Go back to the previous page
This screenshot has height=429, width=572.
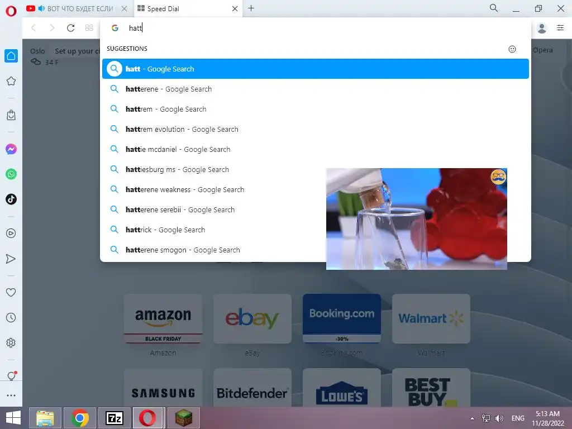coord(34,28)
